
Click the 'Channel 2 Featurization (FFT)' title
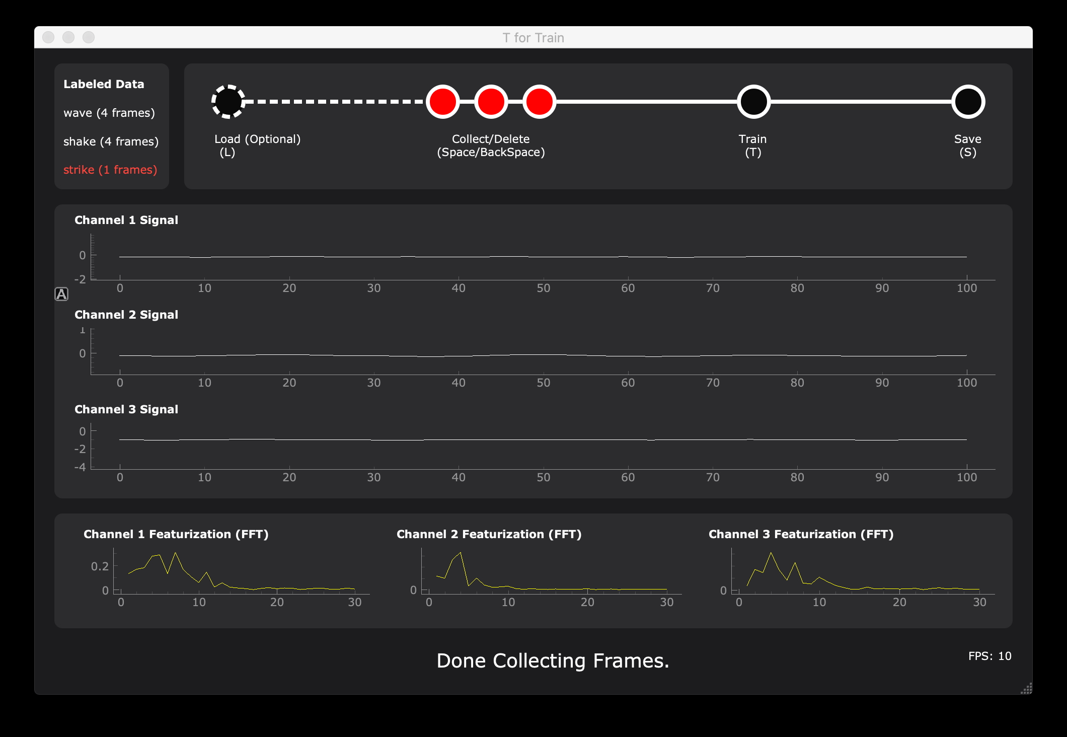pos(489,534)
